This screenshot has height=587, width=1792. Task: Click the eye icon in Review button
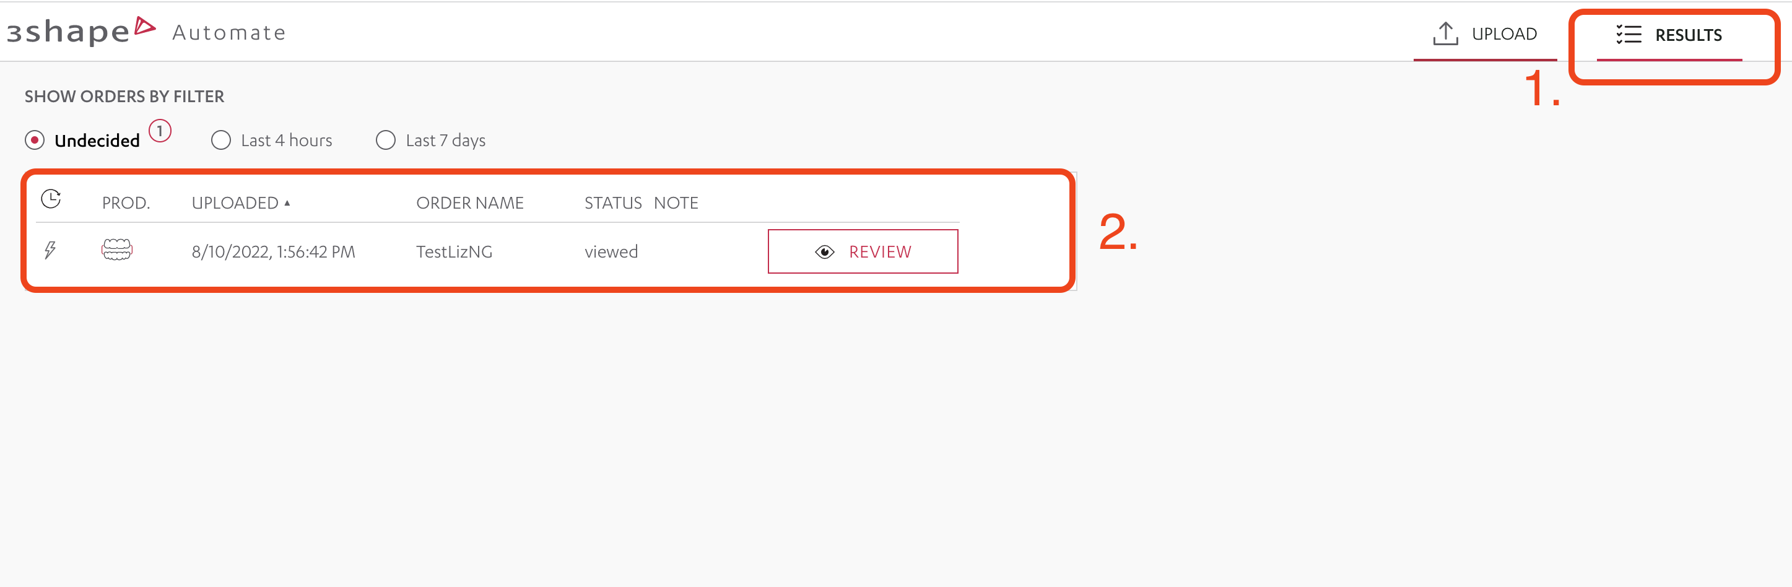(824, 252)
